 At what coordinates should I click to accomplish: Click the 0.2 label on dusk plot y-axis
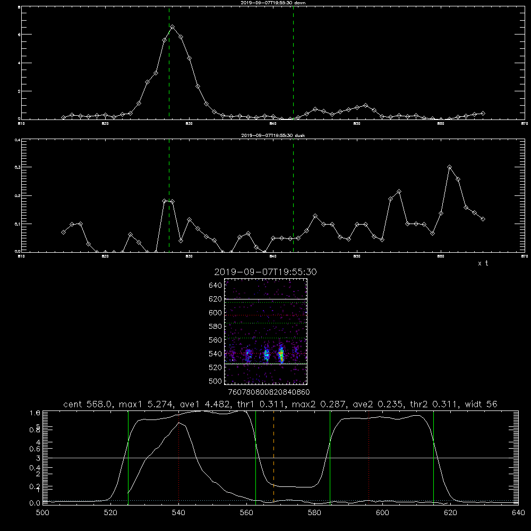(x=17, y=196)
